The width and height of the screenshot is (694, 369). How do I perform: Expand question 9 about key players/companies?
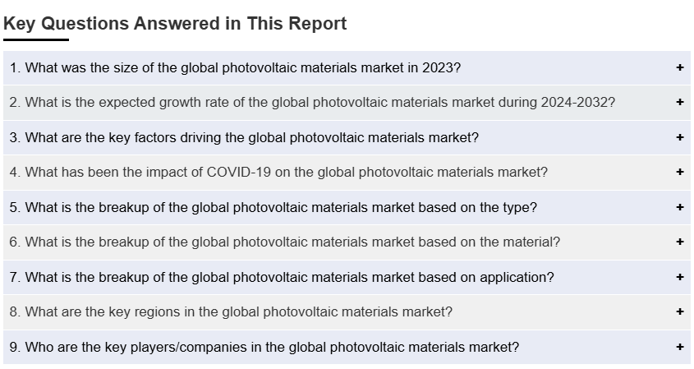264,348
